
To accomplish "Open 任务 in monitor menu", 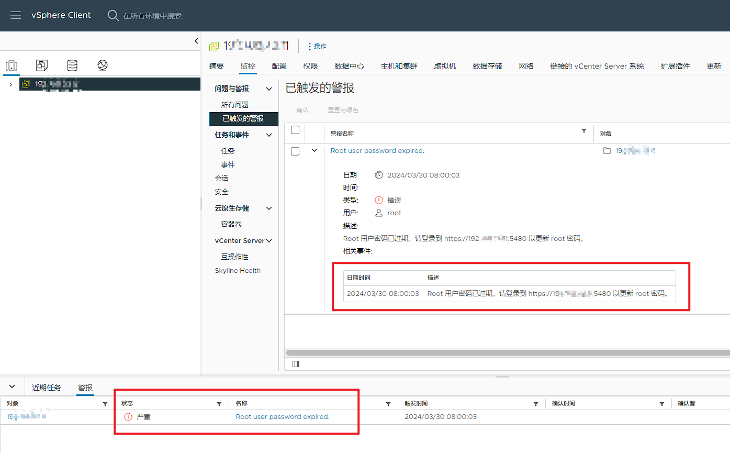I will 228,151.
